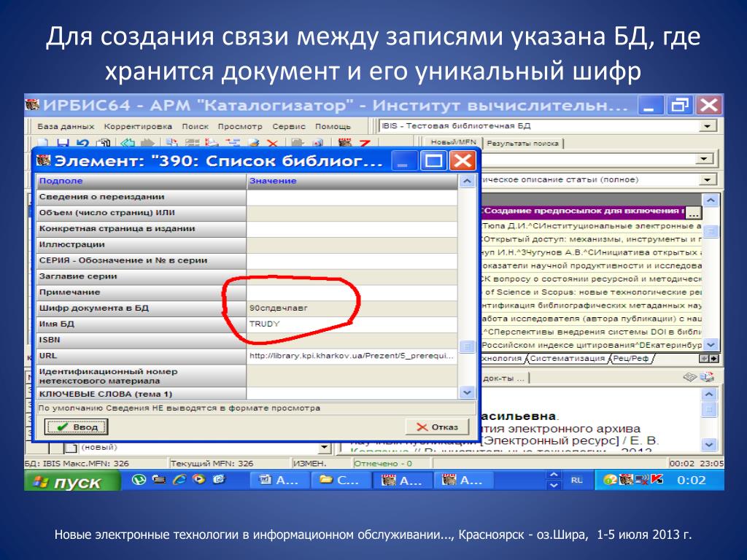Click the Подполе column header
Image resolution: width=747 pixels, height=560 pixels.
[x=141, y=181]
